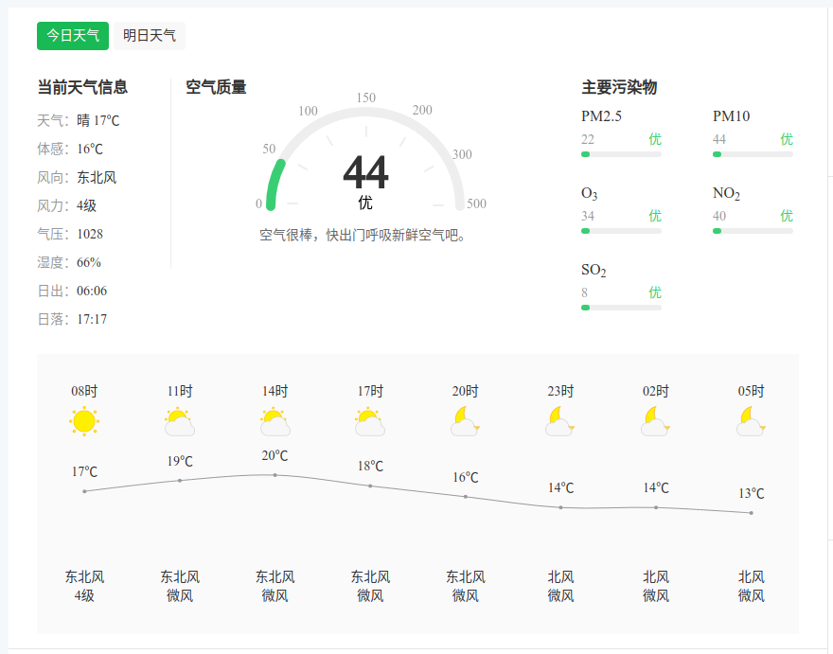833x654 pixels.
Task: Click the sunny icon at 08时
Action: tap(84, 421)
